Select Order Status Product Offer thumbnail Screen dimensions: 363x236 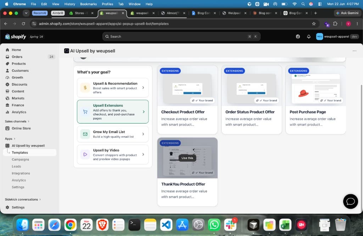coord(252,86)
